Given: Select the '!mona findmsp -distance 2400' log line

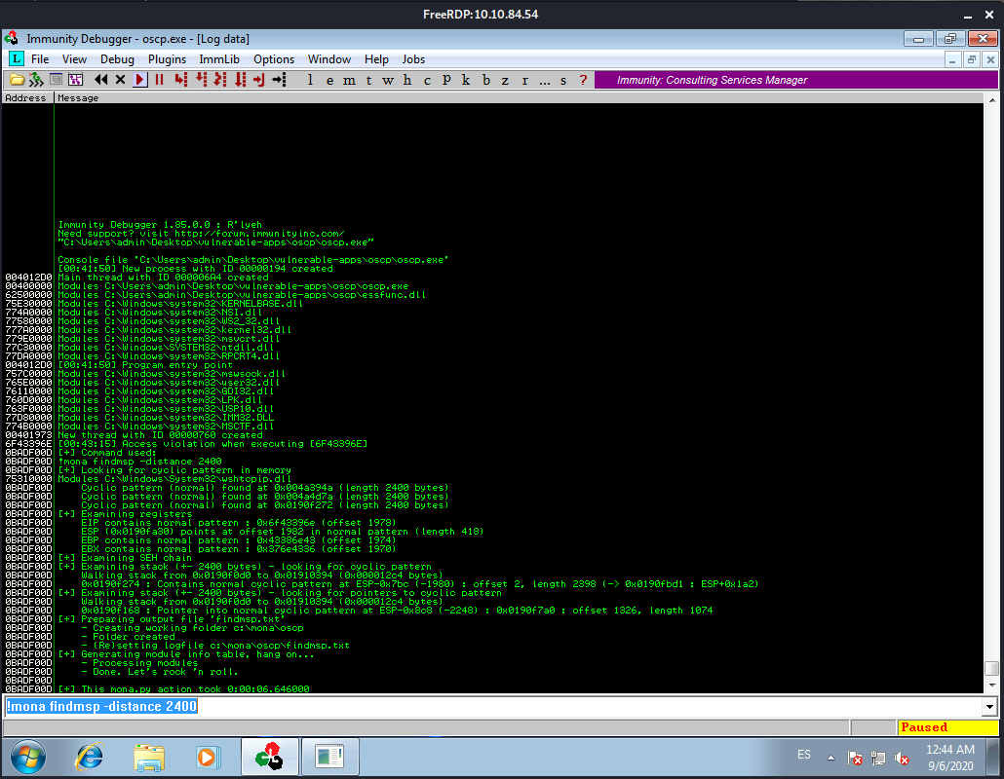Looking at the screenshot, I should tap(139, 462).
